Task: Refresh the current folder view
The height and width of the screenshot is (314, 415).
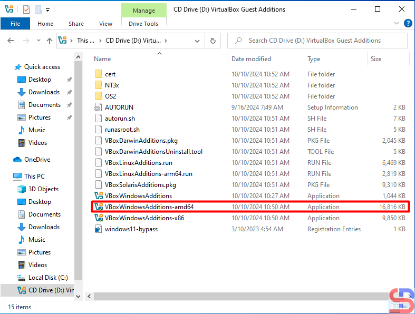Action: pyautogui.click(x=213, y=41)
